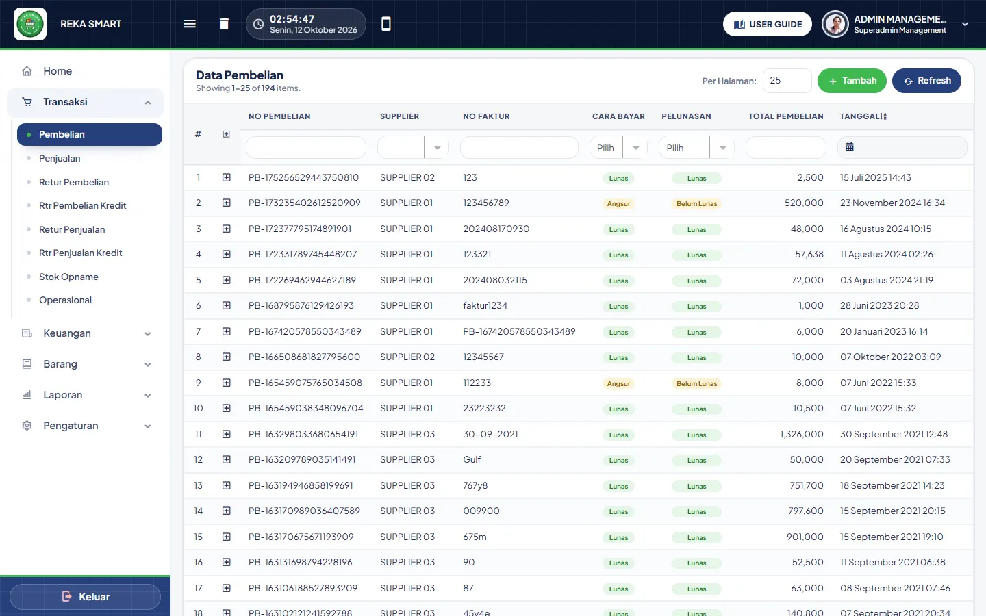
Task: Click the Tambah button
Action: pos(852,81)
